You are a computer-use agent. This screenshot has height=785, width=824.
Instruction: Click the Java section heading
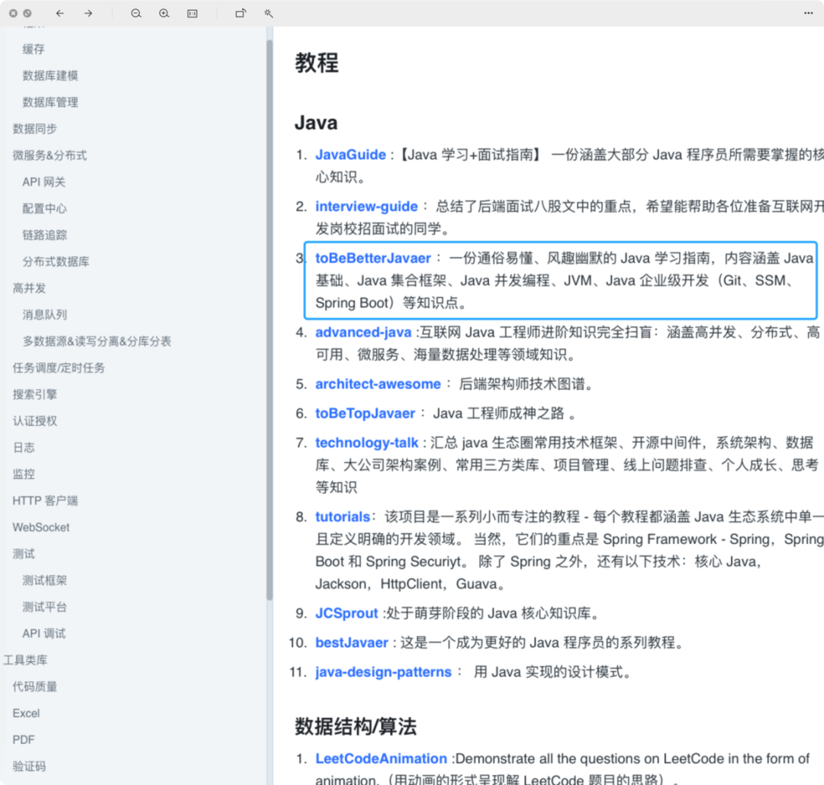click(316, 123)
